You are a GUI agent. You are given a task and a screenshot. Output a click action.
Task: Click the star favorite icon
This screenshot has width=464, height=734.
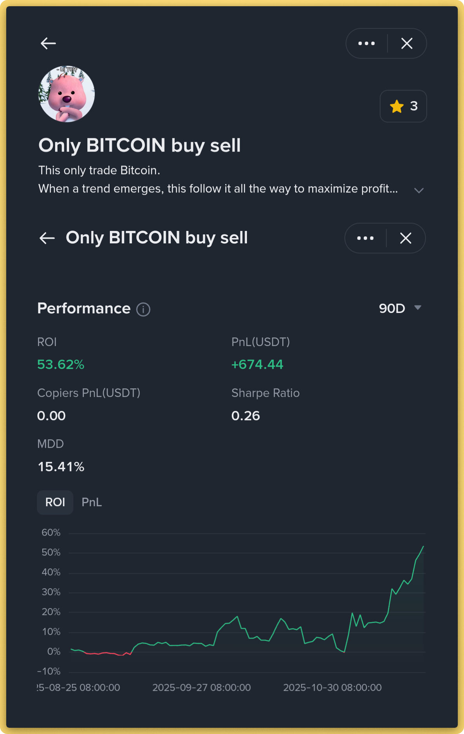click(397, 106)
